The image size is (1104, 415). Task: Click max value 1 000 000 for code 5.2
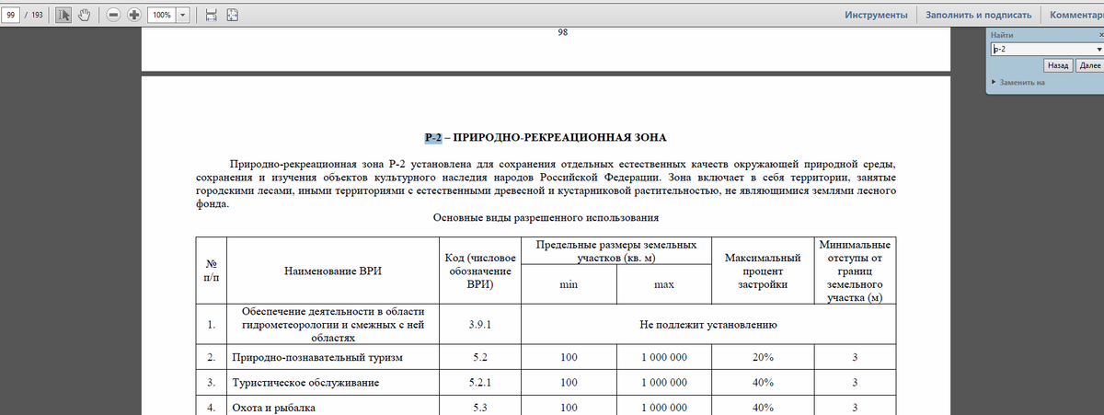663,356
